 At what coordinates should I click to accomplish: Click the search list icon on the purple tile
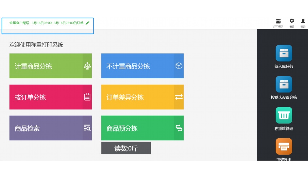[87, 128]
